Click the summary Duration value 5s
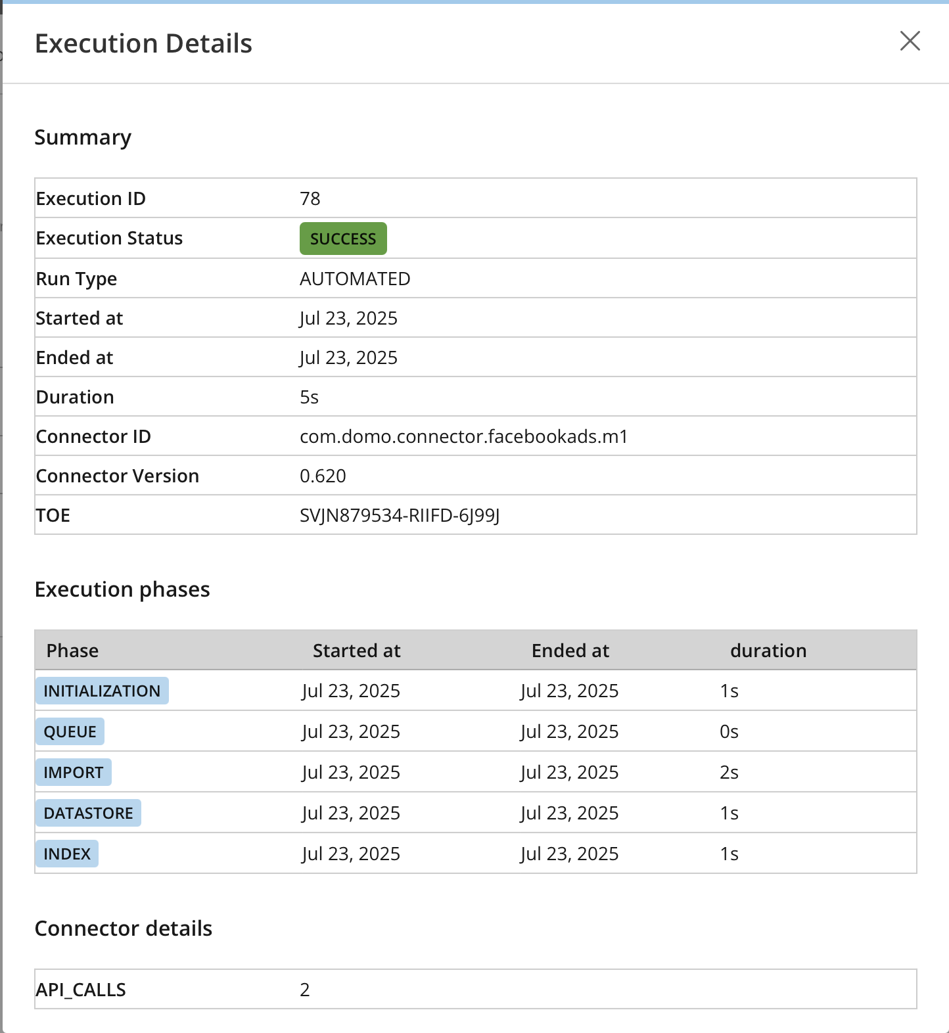Image resolution: width=949 pixels, height=1033 pixels. (309, 397)
